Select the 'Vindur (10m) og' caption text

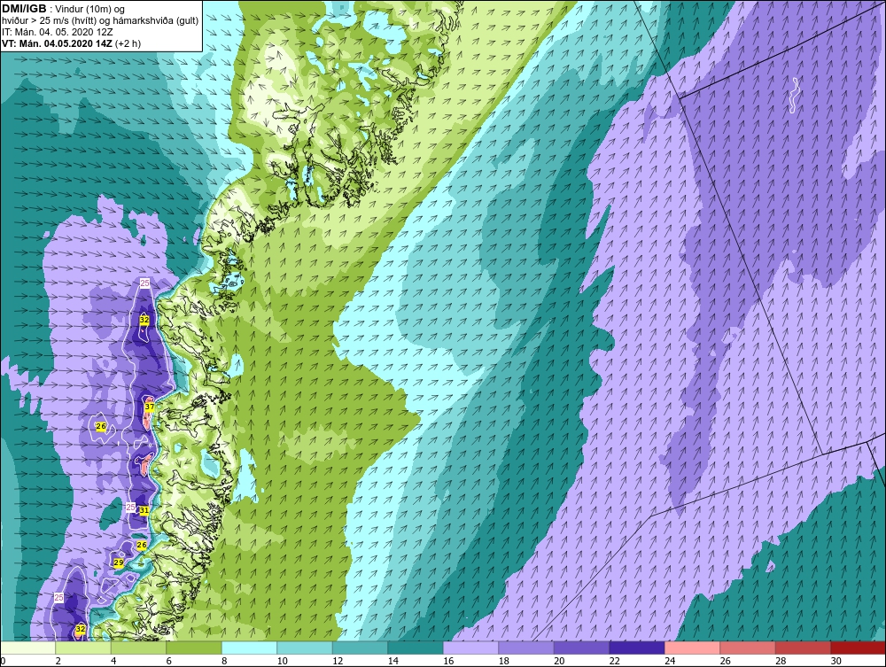click(x=89, y=9)
